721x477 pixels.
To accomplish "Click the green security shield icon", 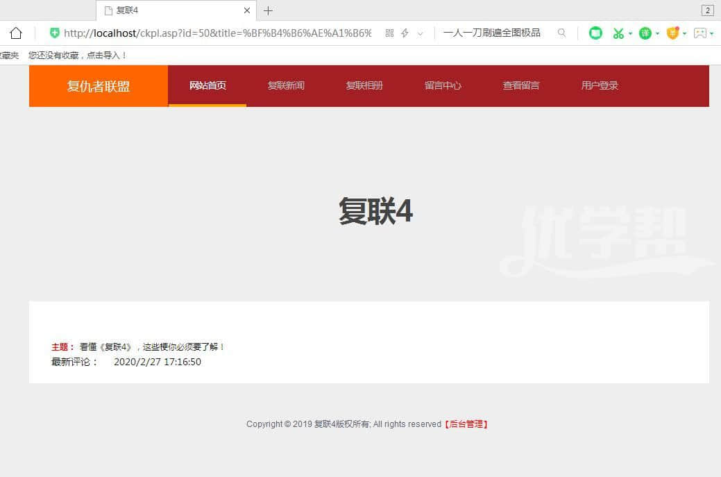I will 55,33.
